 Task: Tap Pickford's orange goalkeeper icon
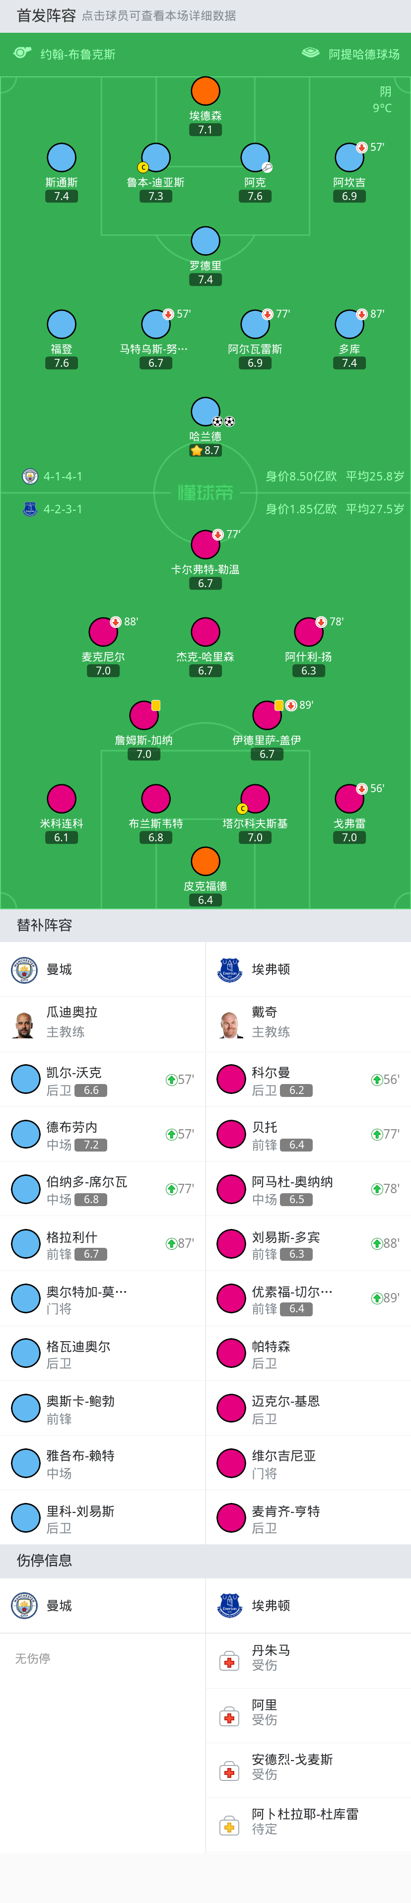click(205, 861)
